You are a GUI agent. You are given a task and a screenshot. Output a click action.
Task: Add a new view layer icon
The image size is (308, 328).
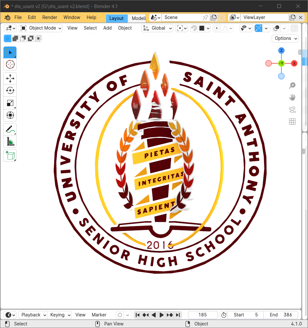[293, 17]
